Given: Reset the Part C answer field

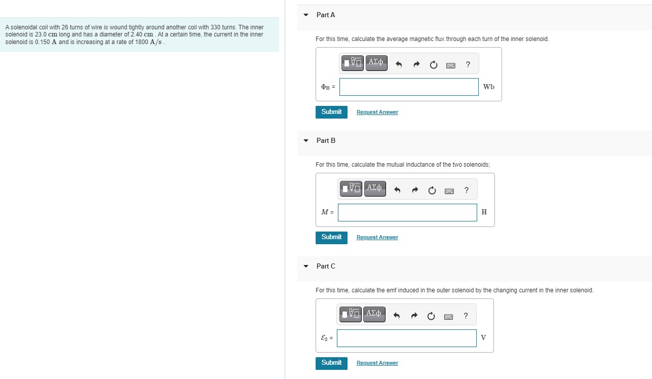Looking at the screenshot, I should pos(431,316).
